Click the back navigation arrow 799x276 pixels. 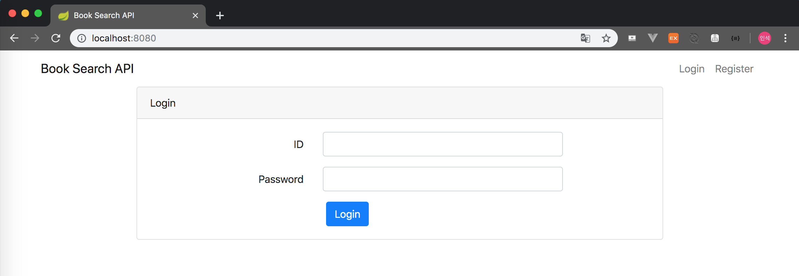point(14,38)
